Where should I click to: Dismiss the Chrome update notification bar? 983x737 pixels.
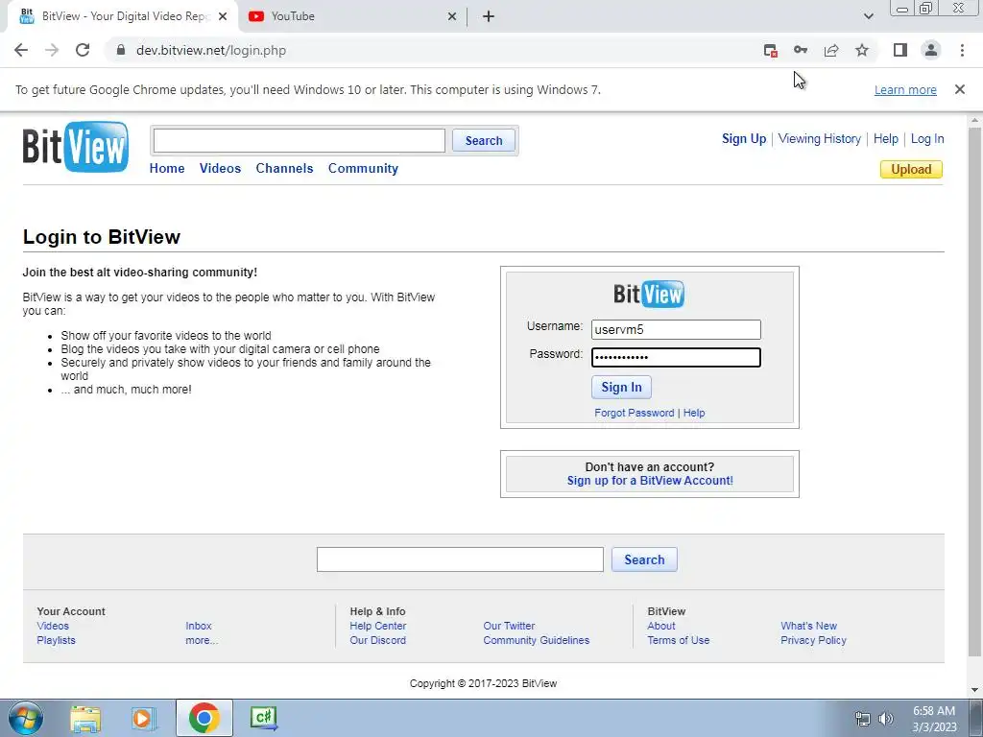[960, 89]
